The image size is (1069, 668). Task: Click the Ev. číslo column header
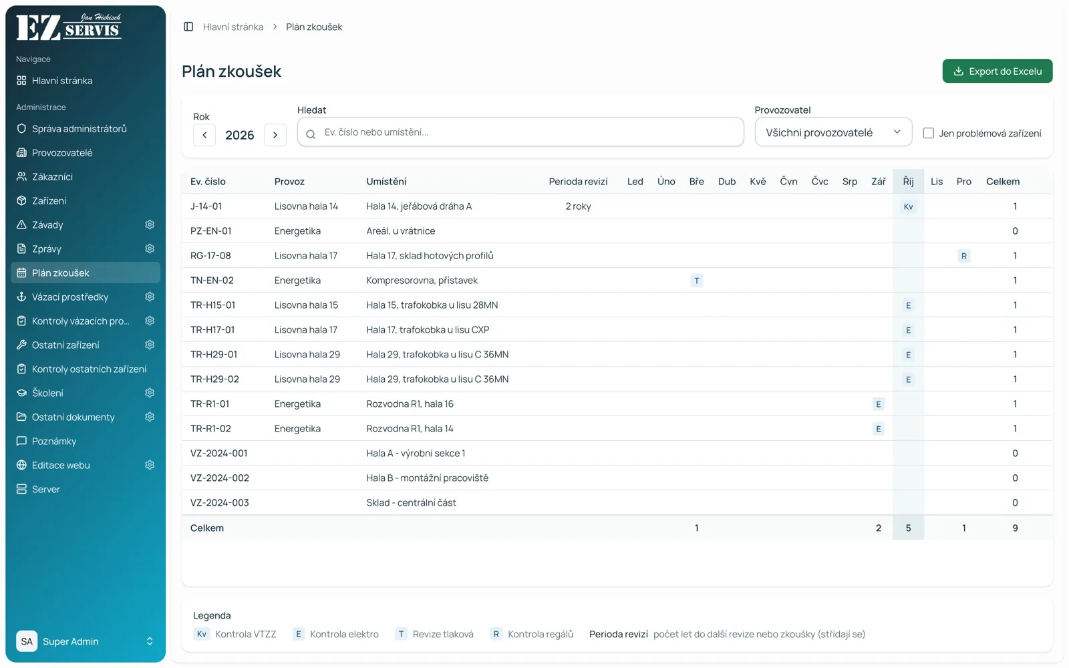[208, 182]
